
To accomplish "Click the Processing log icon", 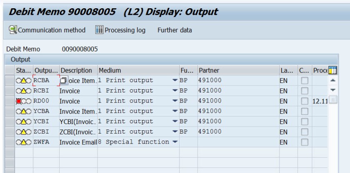I will tap(99, 30).
